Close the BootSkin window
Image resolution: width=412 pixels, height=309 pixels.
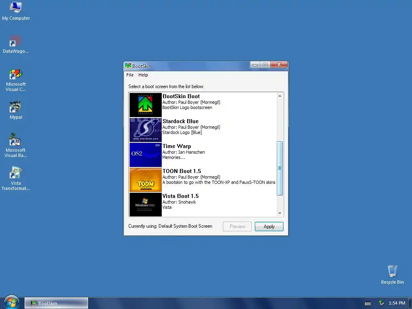[x=279, y=64]
